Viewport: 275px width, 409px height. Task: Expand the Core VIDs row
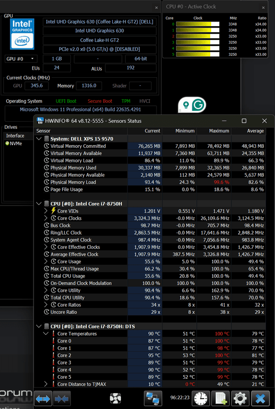[46, 211]
